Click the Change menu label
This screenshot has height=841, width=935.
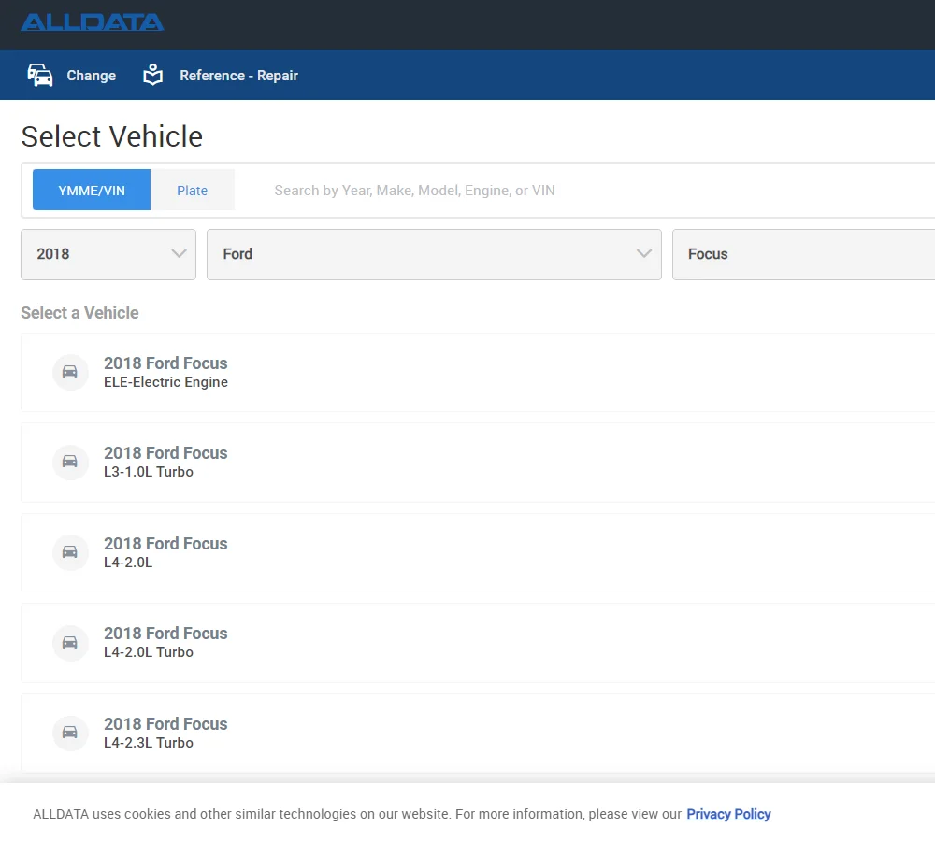tap(92, 76)
